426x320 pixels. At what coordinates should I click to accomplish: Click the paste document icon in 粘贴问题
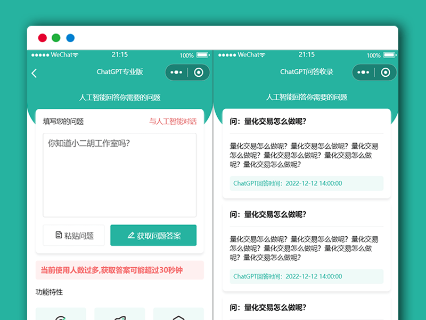tap(59, 235)
